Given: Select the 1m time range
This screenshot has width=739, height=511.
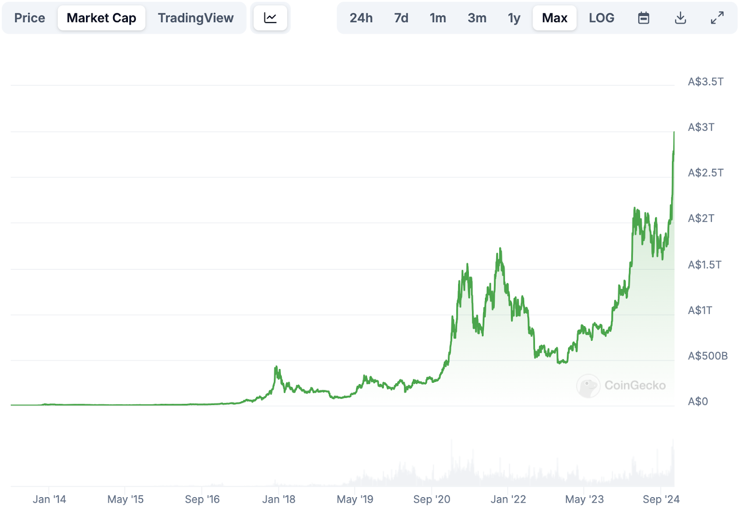Looking at the screenshot, I should [437, 18].
